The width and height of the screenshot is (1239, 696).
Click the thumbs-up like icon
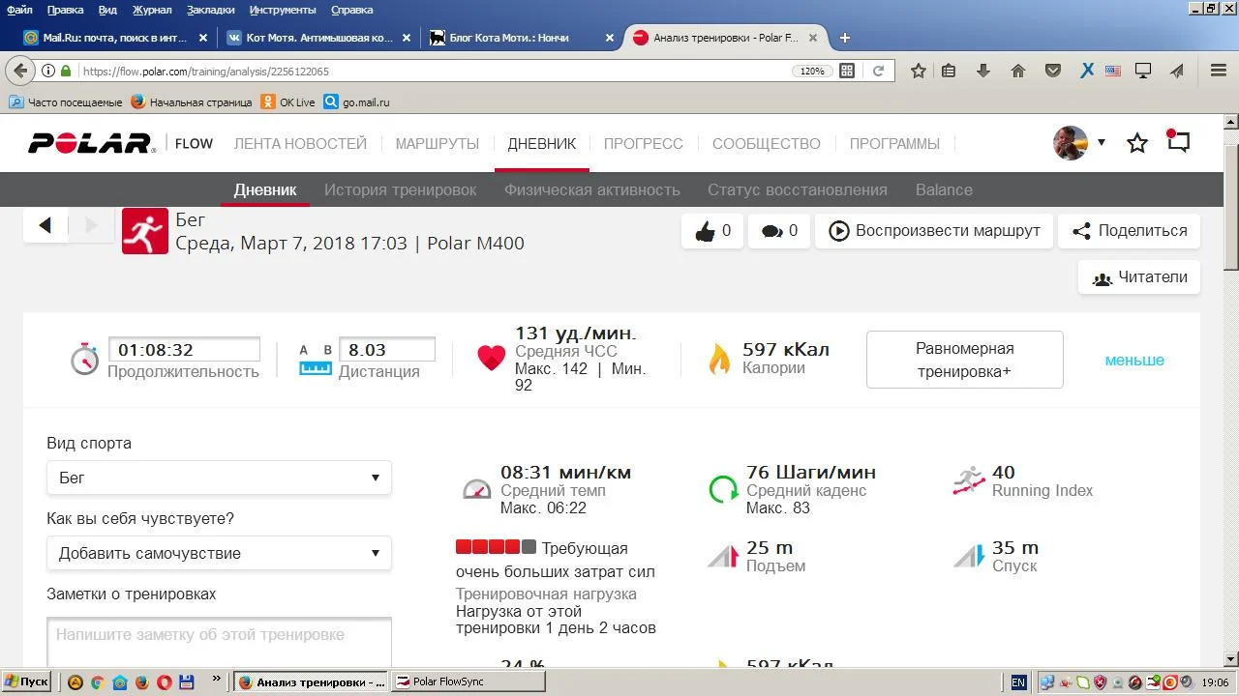(x=705, y=231)
